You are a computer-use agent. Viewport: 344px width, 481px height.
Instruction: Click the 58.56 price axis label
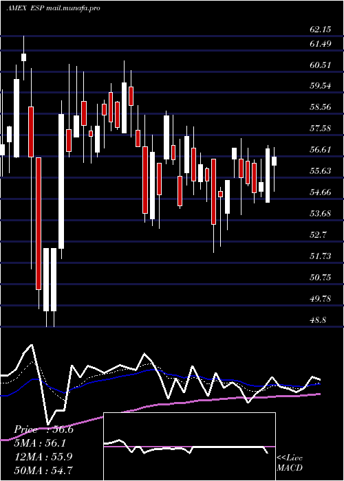pos(321,107)
